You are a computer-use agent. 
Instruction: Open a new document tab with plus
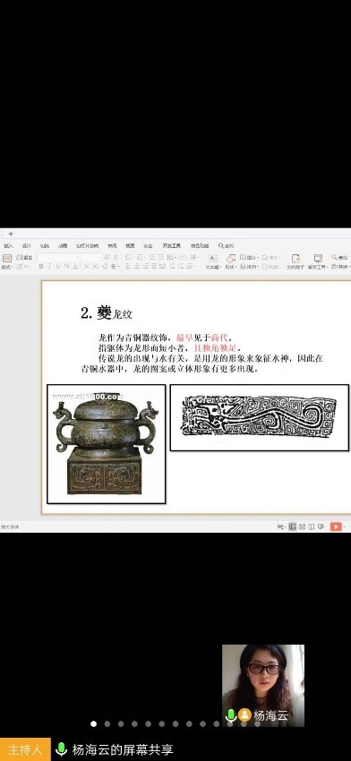tap(11, 234)
